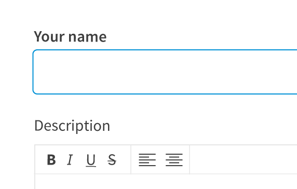
Task: Focus the Your name text box
Action: (165, 72)
